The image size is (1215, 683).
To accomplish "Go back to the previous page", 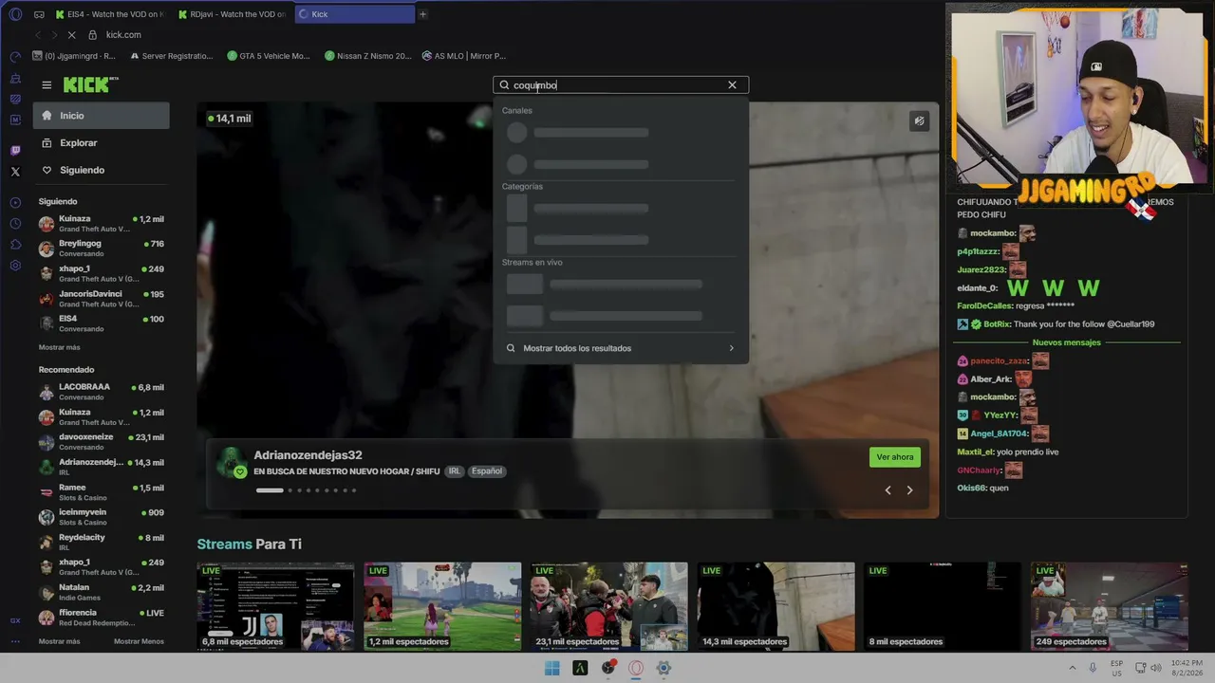I will (38, 35).
